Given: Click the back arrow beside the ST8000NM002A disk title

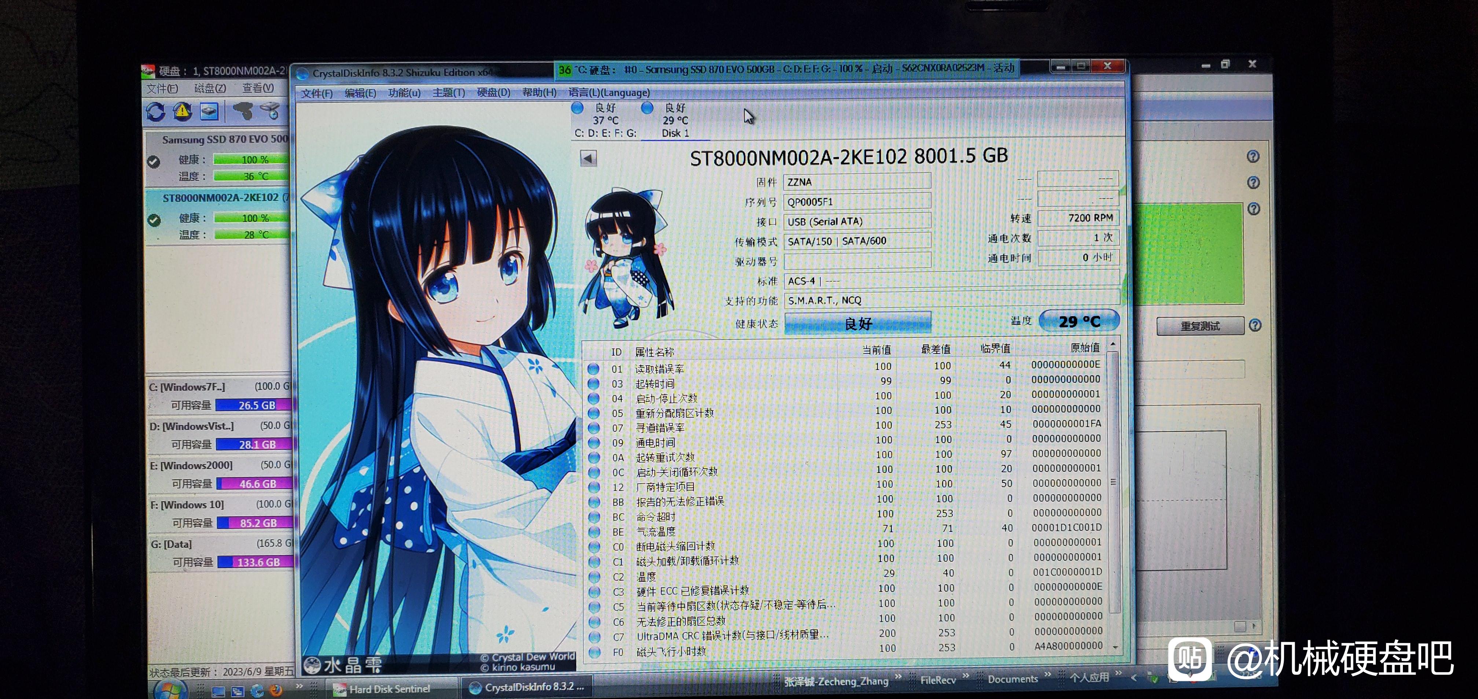Looking at the screenshot, I should tap(588, 158).
